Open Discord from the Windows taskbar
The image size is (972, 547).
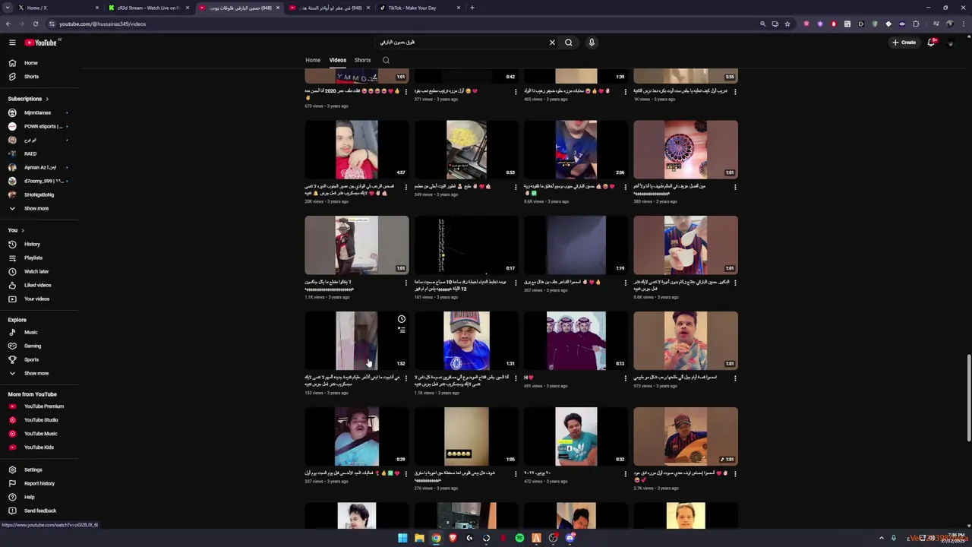point(570,538)
